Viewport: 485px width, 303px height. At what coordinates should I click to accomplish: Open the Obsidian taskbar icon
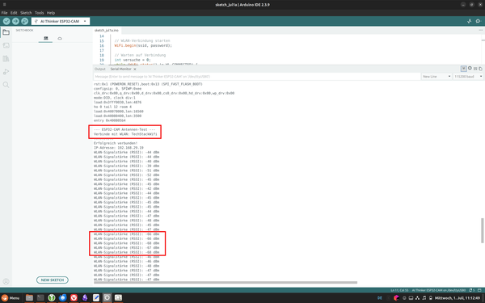pyautogui.click(x=85, y=297)
